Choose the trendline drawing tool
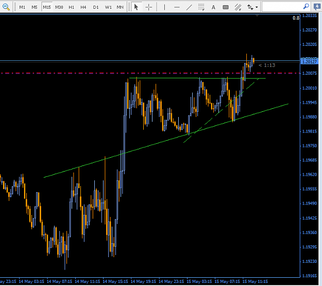The width and height of the screenshot is (322, 286). point(189,7)
